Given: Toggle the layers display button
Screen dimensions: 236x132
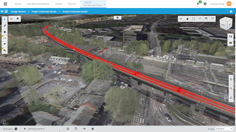Looking at the screenshot, I should (18, 19).
